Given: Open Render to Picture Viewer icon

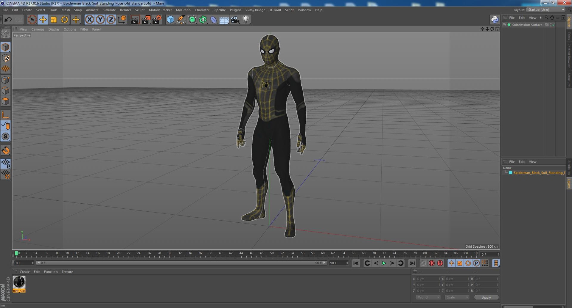Looking at the screenshot, I should coord(146,20).
